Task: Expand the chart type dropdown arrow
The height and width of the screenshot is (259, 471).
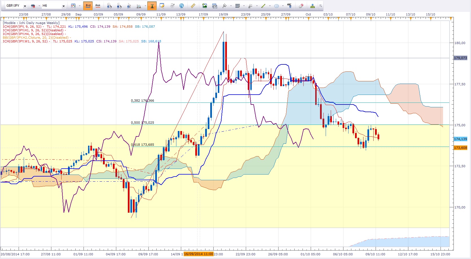Action: click(x=80, y=6)
